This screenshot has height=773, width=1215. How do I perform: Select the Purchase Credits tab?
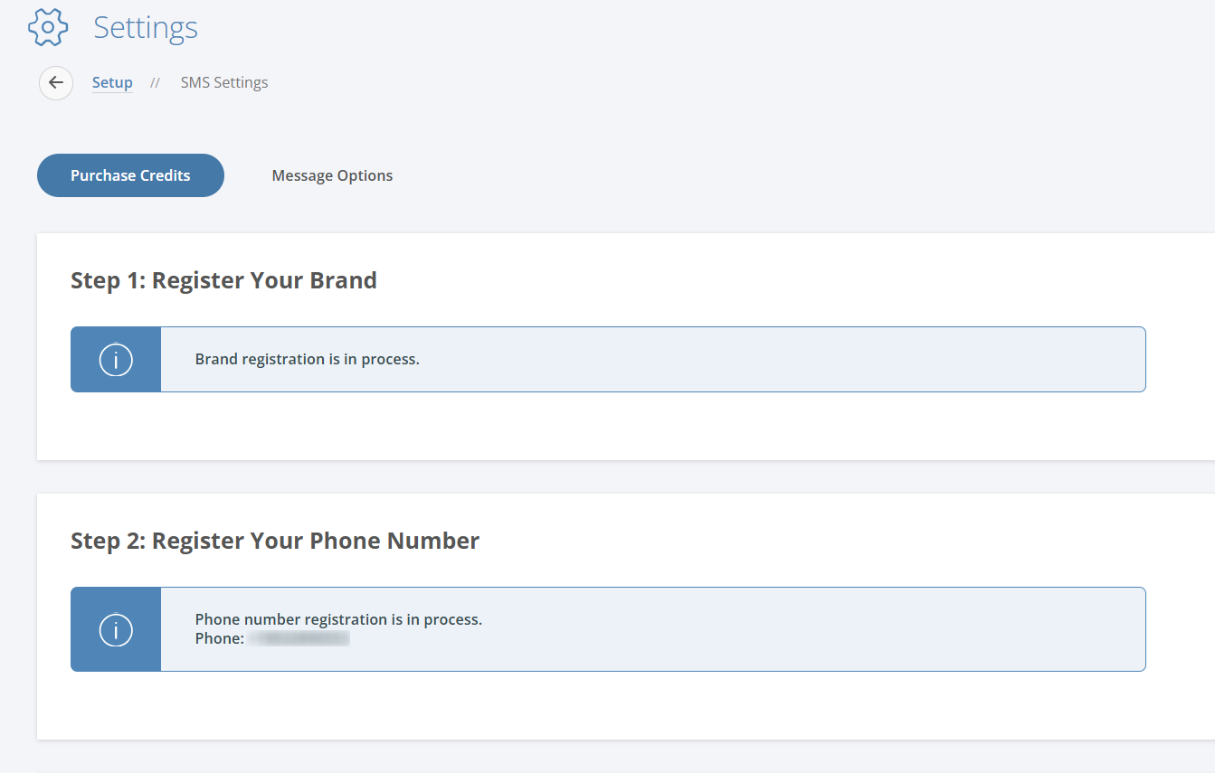point(130,175)
